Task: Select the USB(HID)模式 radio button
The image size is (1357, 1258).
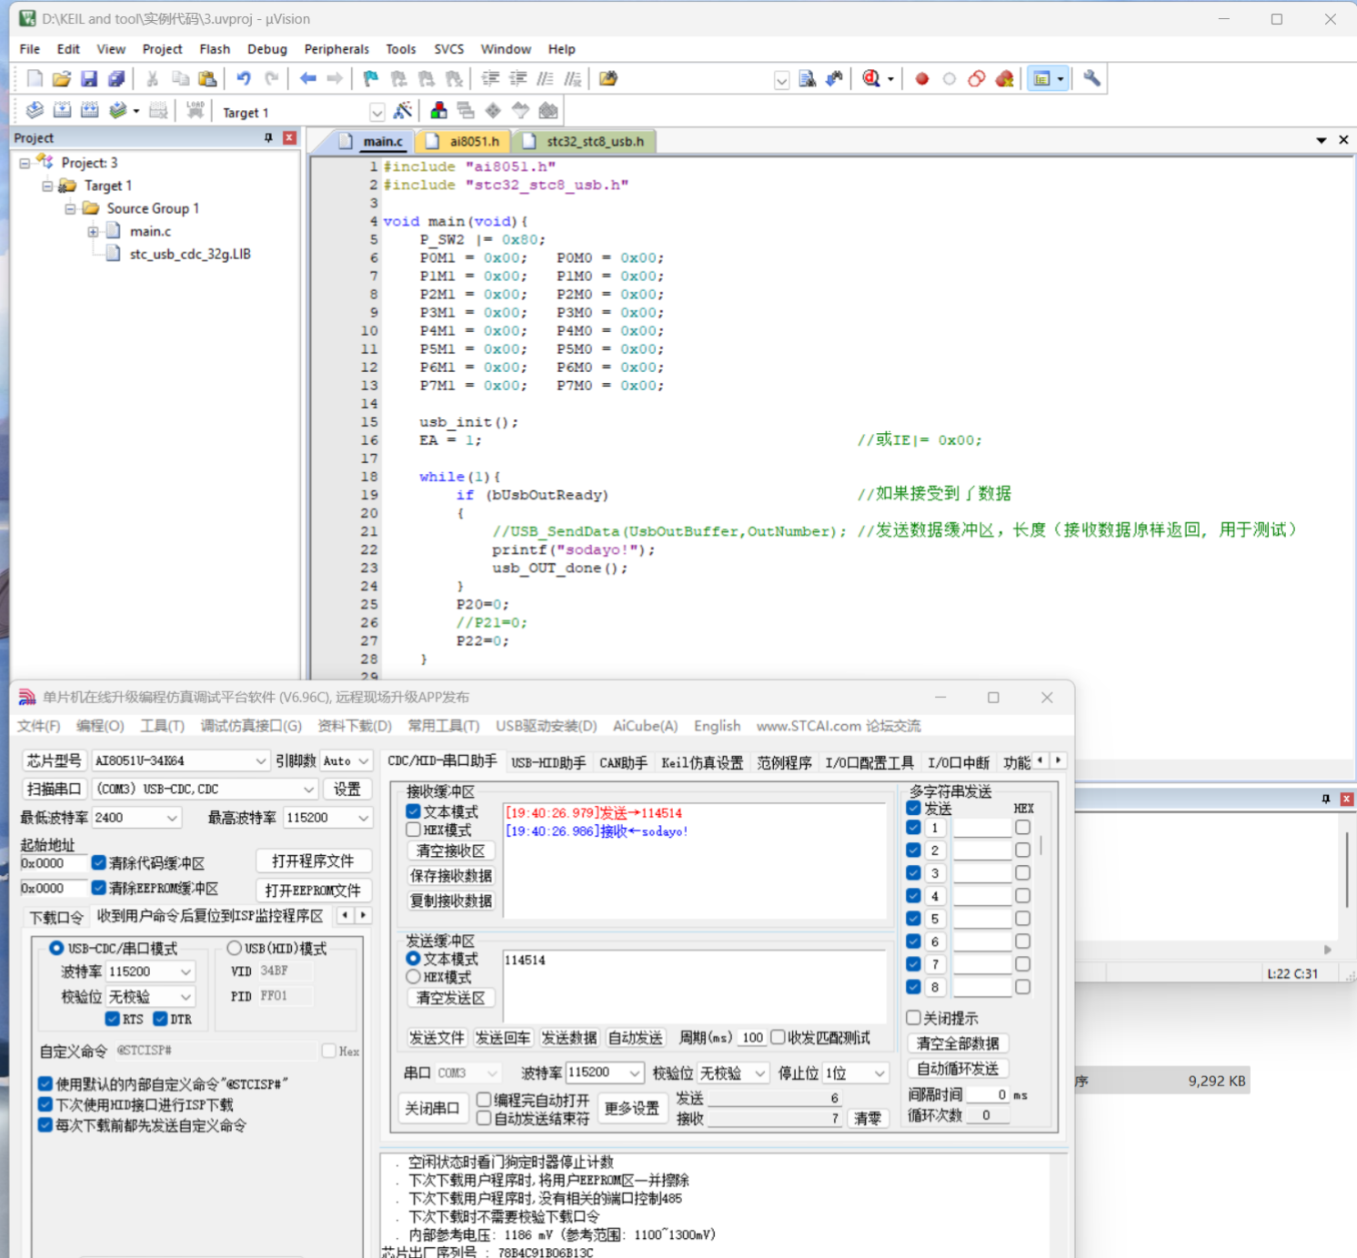Action: click(x=235, y=948)
